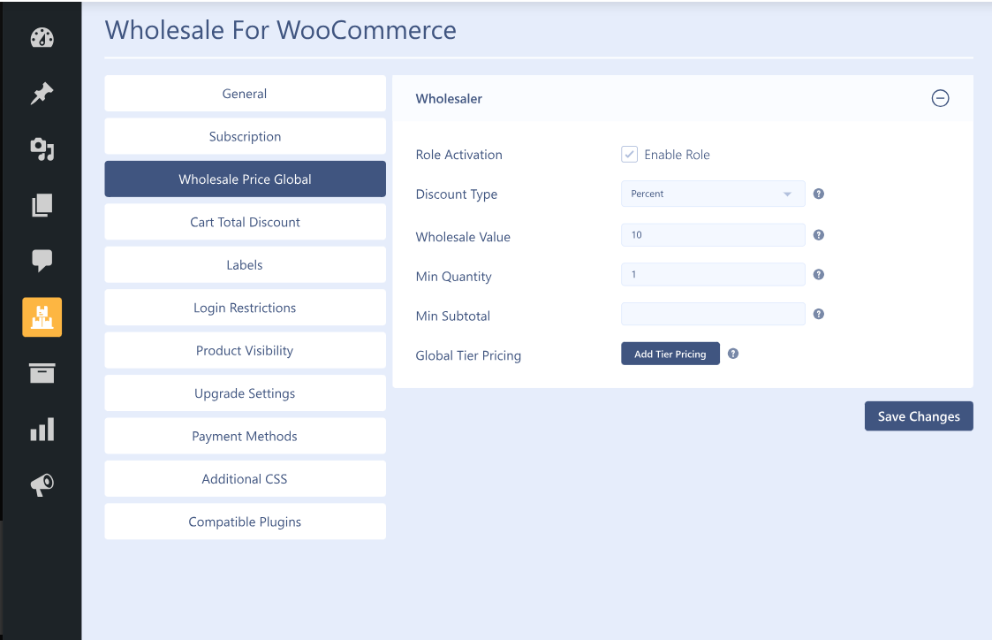Click help icon beside Add Tier Pricing
992x640 pixels.
(x=733, y=354)
